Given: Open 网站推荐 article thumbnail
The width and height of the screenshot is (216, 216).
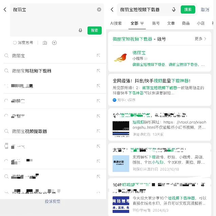Looking at the screenshot, I should click(x=121, y=204).
